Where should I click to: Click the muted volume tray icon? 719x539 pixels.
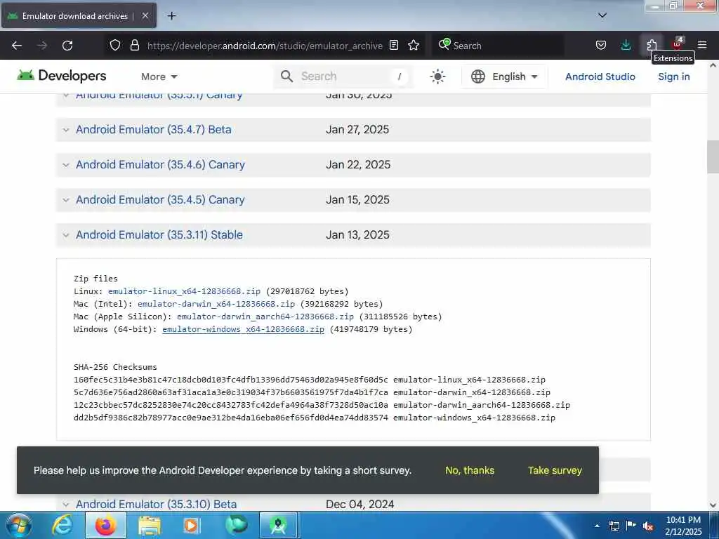tap(648, 526)
